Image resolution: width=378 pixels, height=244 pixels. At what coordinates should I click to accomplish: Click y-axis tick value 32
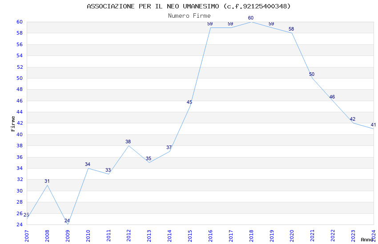20,179
